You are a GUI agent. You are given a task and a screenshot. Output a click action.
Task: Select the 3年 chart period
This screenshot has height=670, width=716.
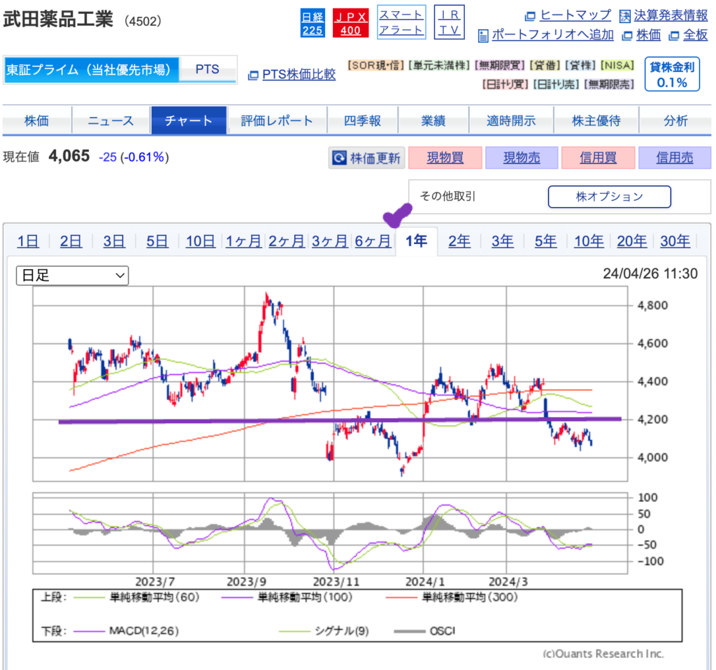tap(503, 241)
